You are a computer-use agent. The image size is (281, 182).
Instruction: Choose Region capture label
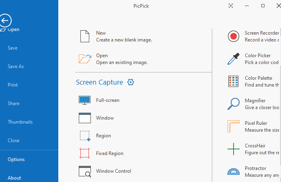[103, 136]
